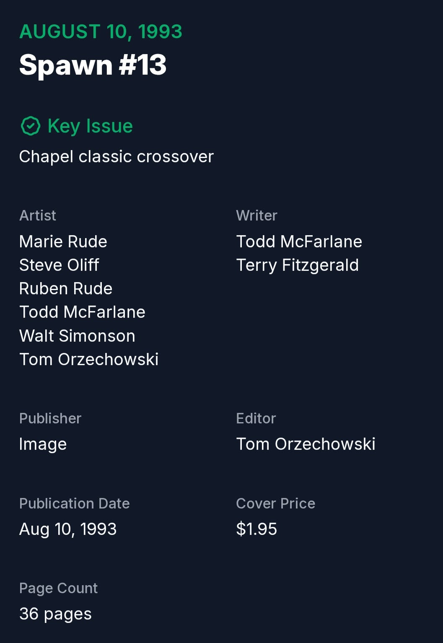The width and height of the screenshot is (443, 643).
Task: Select artist Walt Simonson
Action: point(77,336)
